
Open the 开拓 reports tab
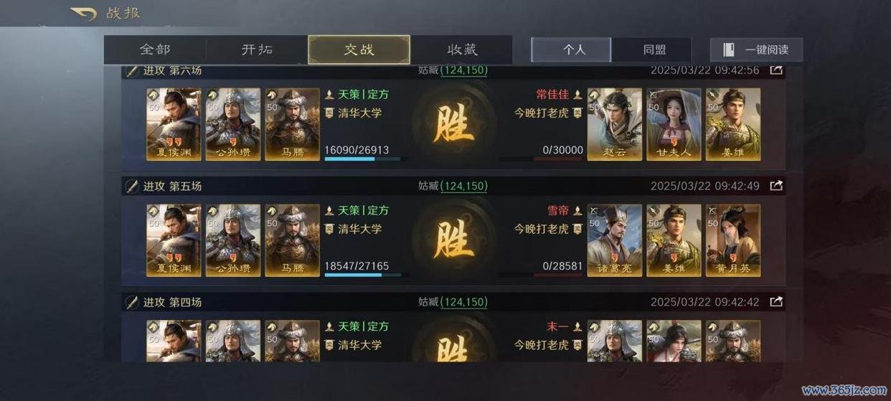pos(257,50)
